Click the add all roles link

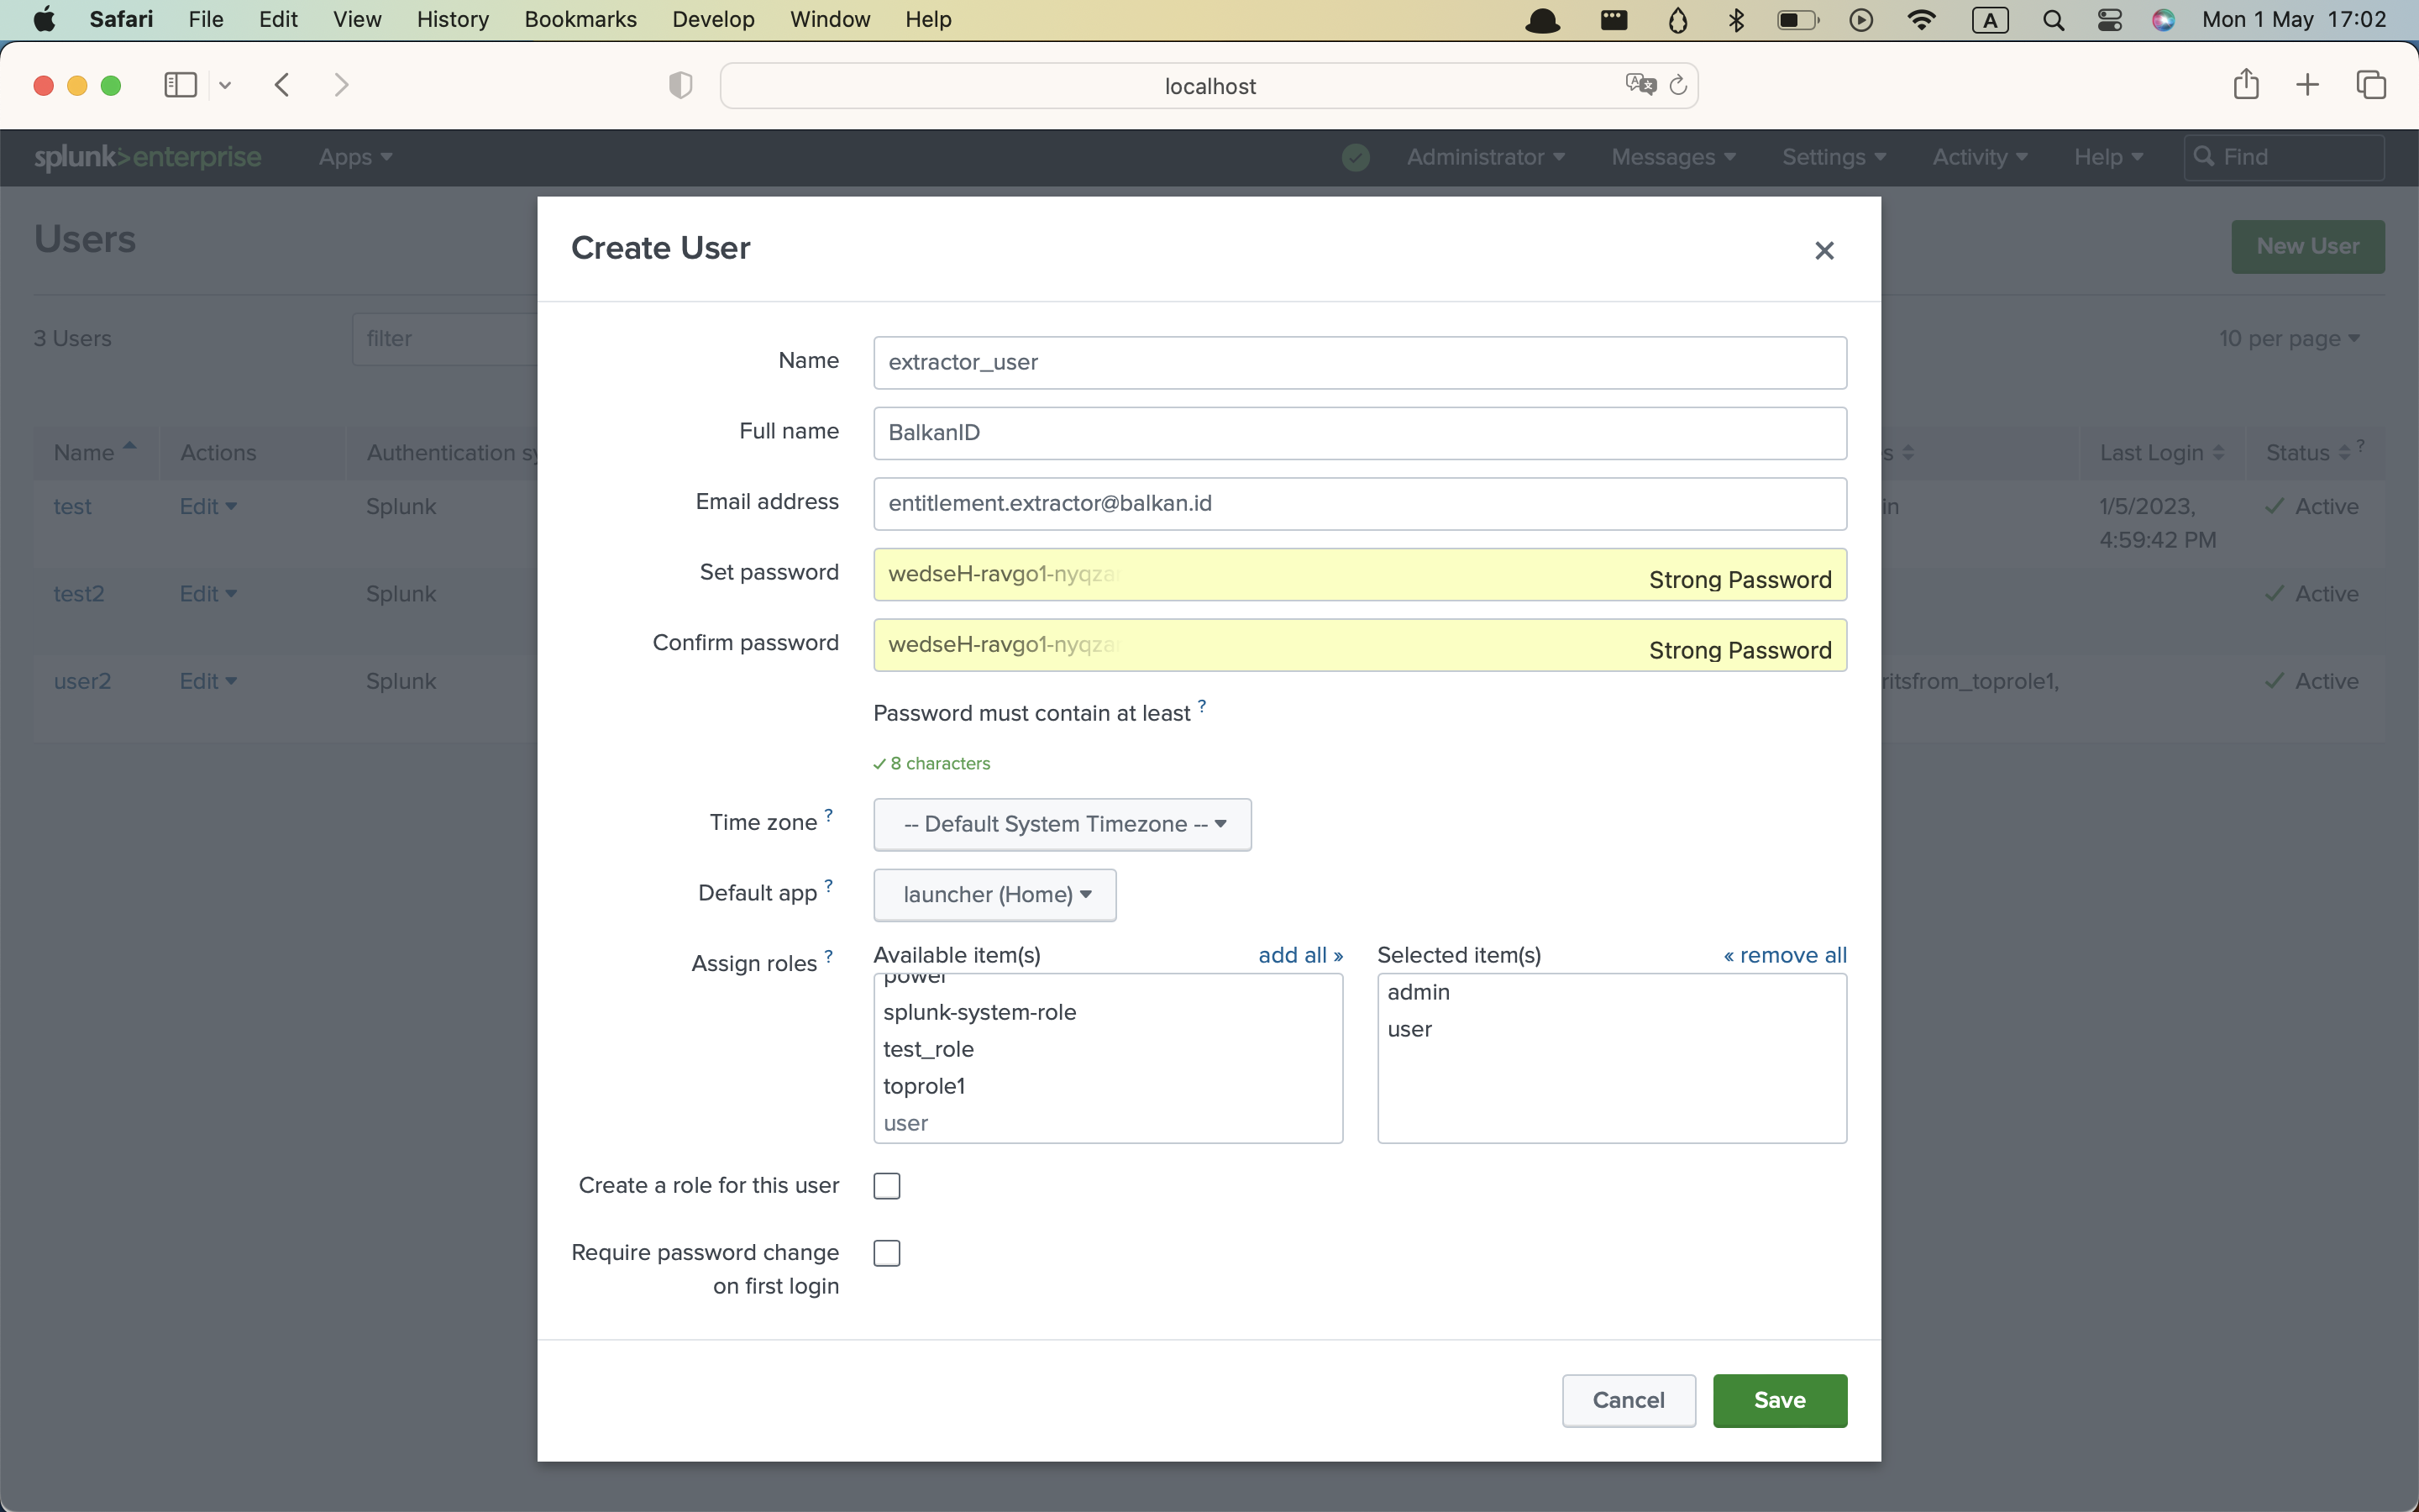coord(1299,955)
